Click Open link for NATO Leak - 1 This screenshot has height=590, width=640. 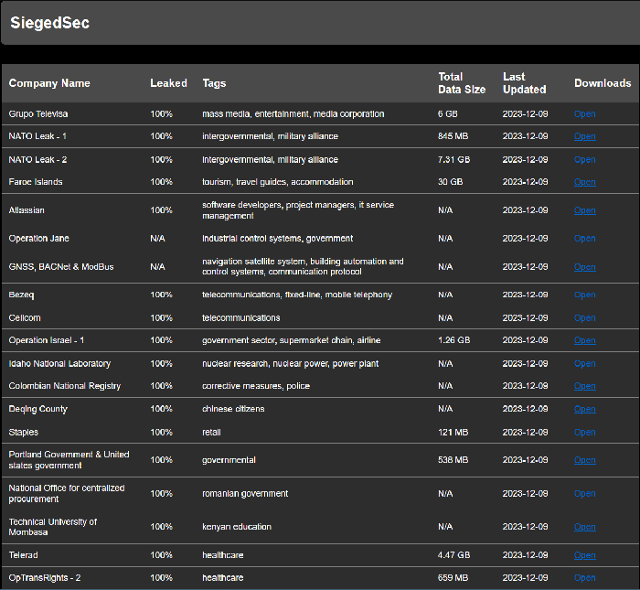584,136
